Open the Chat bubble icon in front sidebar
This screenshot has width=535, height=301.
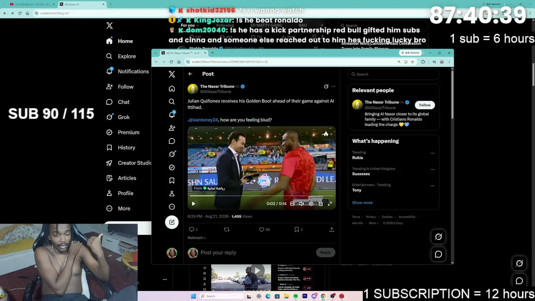tap(172, 141)
